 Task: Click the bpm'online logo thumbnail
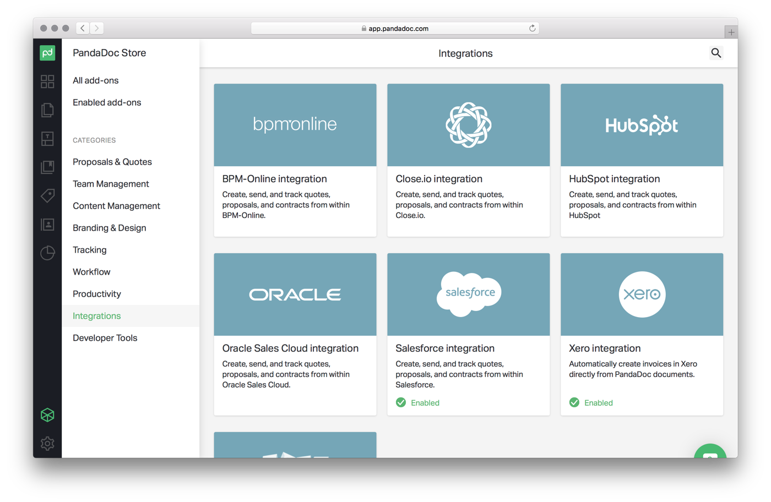pos(295,125)
